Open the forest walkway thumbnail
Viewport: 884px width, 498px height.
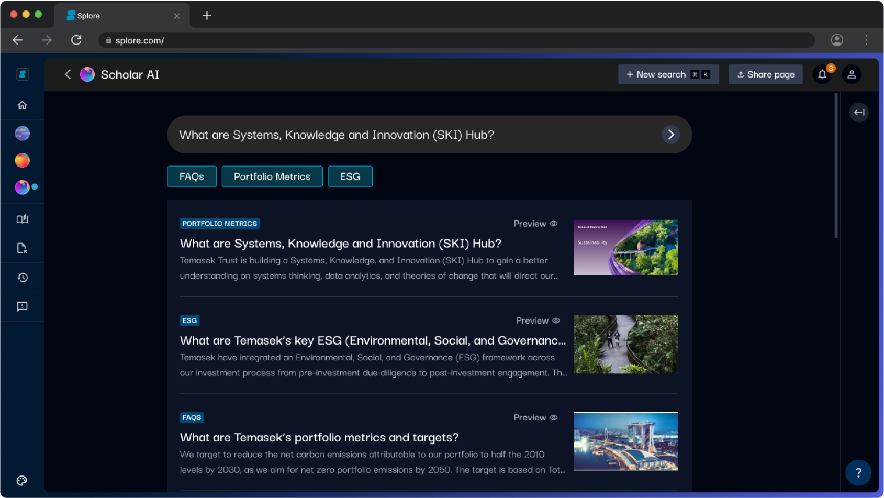(x=626, y=344)
